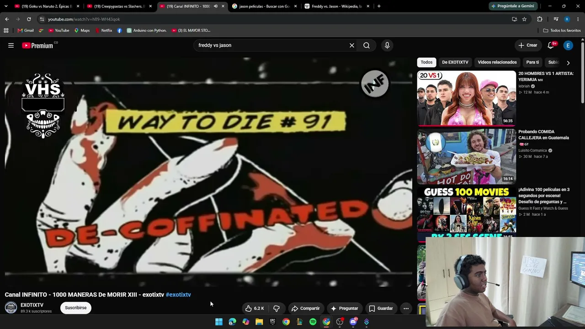
Task: Show more filter chips with right arrow
Action: point(568,63)
